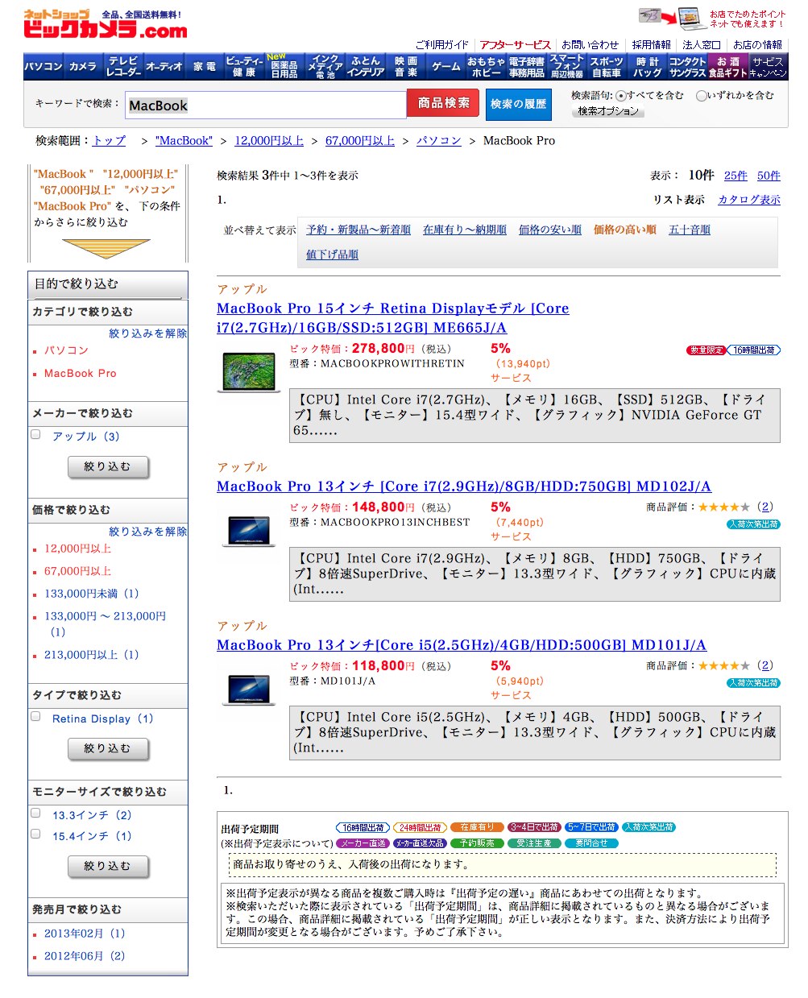
Task: Click the keyword search input field
Action: pos(266,105)
